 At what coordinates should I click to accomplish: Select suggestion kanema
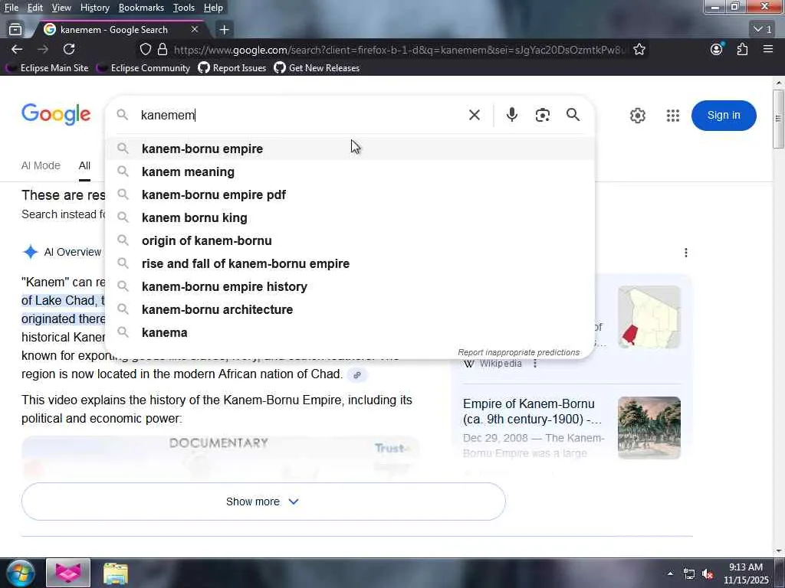click(x=350, y=333)
